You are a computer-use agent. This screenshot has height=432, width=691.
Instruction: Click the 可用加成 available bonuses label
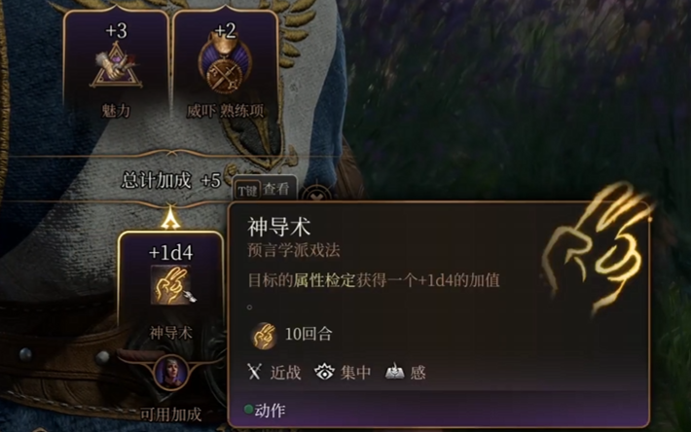pos(170,414)
